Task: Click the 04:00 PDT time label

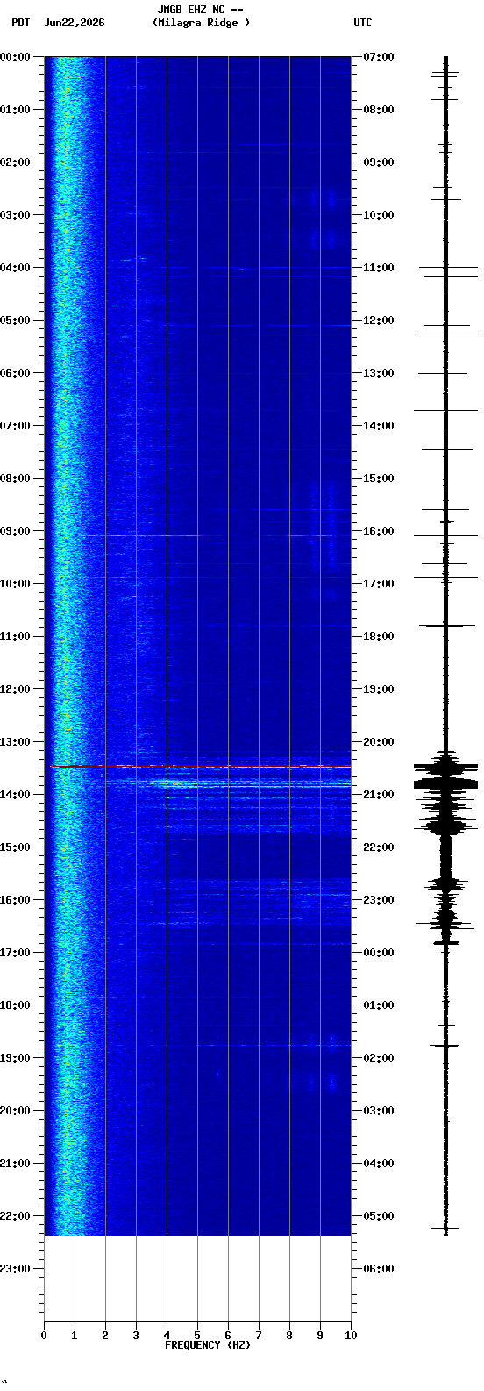Action: (x=15, y=268)
